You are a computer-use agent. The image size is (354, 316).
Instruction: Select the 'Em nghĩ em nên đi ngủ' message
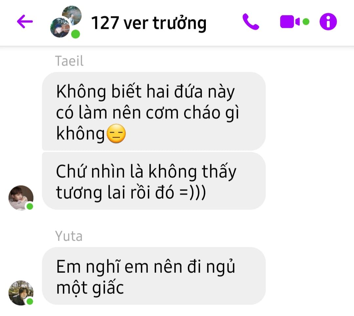[153, 276]
